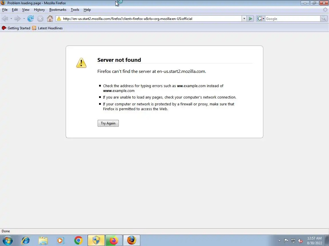Reload the current page

31,19
